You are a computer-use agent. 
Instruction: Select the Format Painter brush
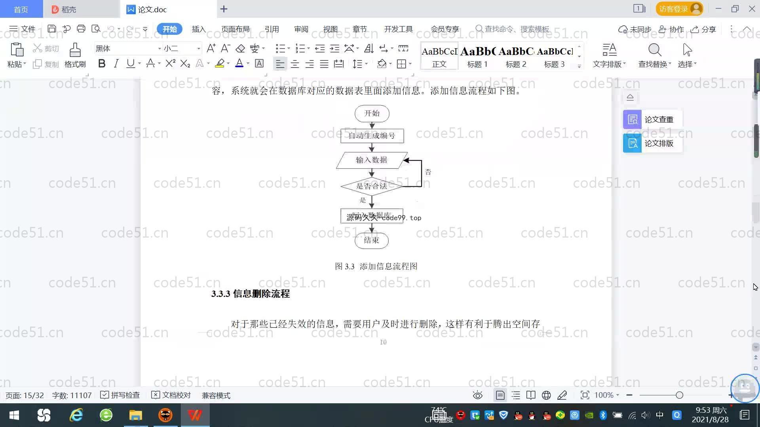point(75,50)
